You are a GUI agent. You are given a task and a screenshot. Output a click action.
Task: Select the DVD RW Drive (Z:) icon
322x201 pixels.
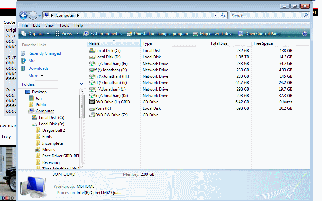(x=92, y=115)
